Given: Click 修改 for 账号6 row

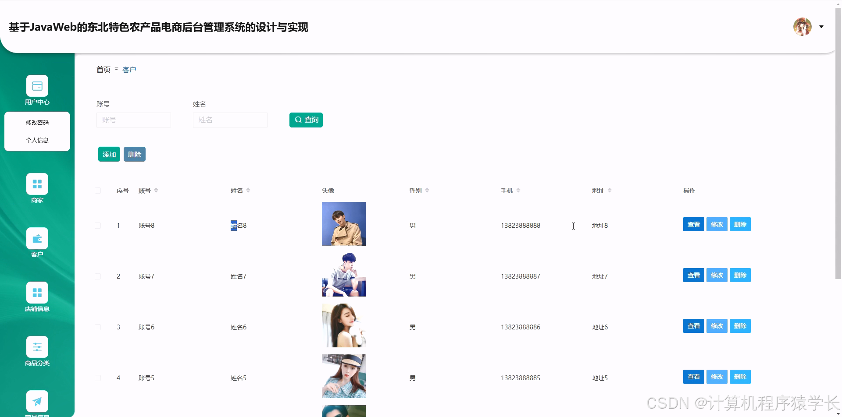Looking at the screenshot, I should pyautogui.click(x=717, y=326).
